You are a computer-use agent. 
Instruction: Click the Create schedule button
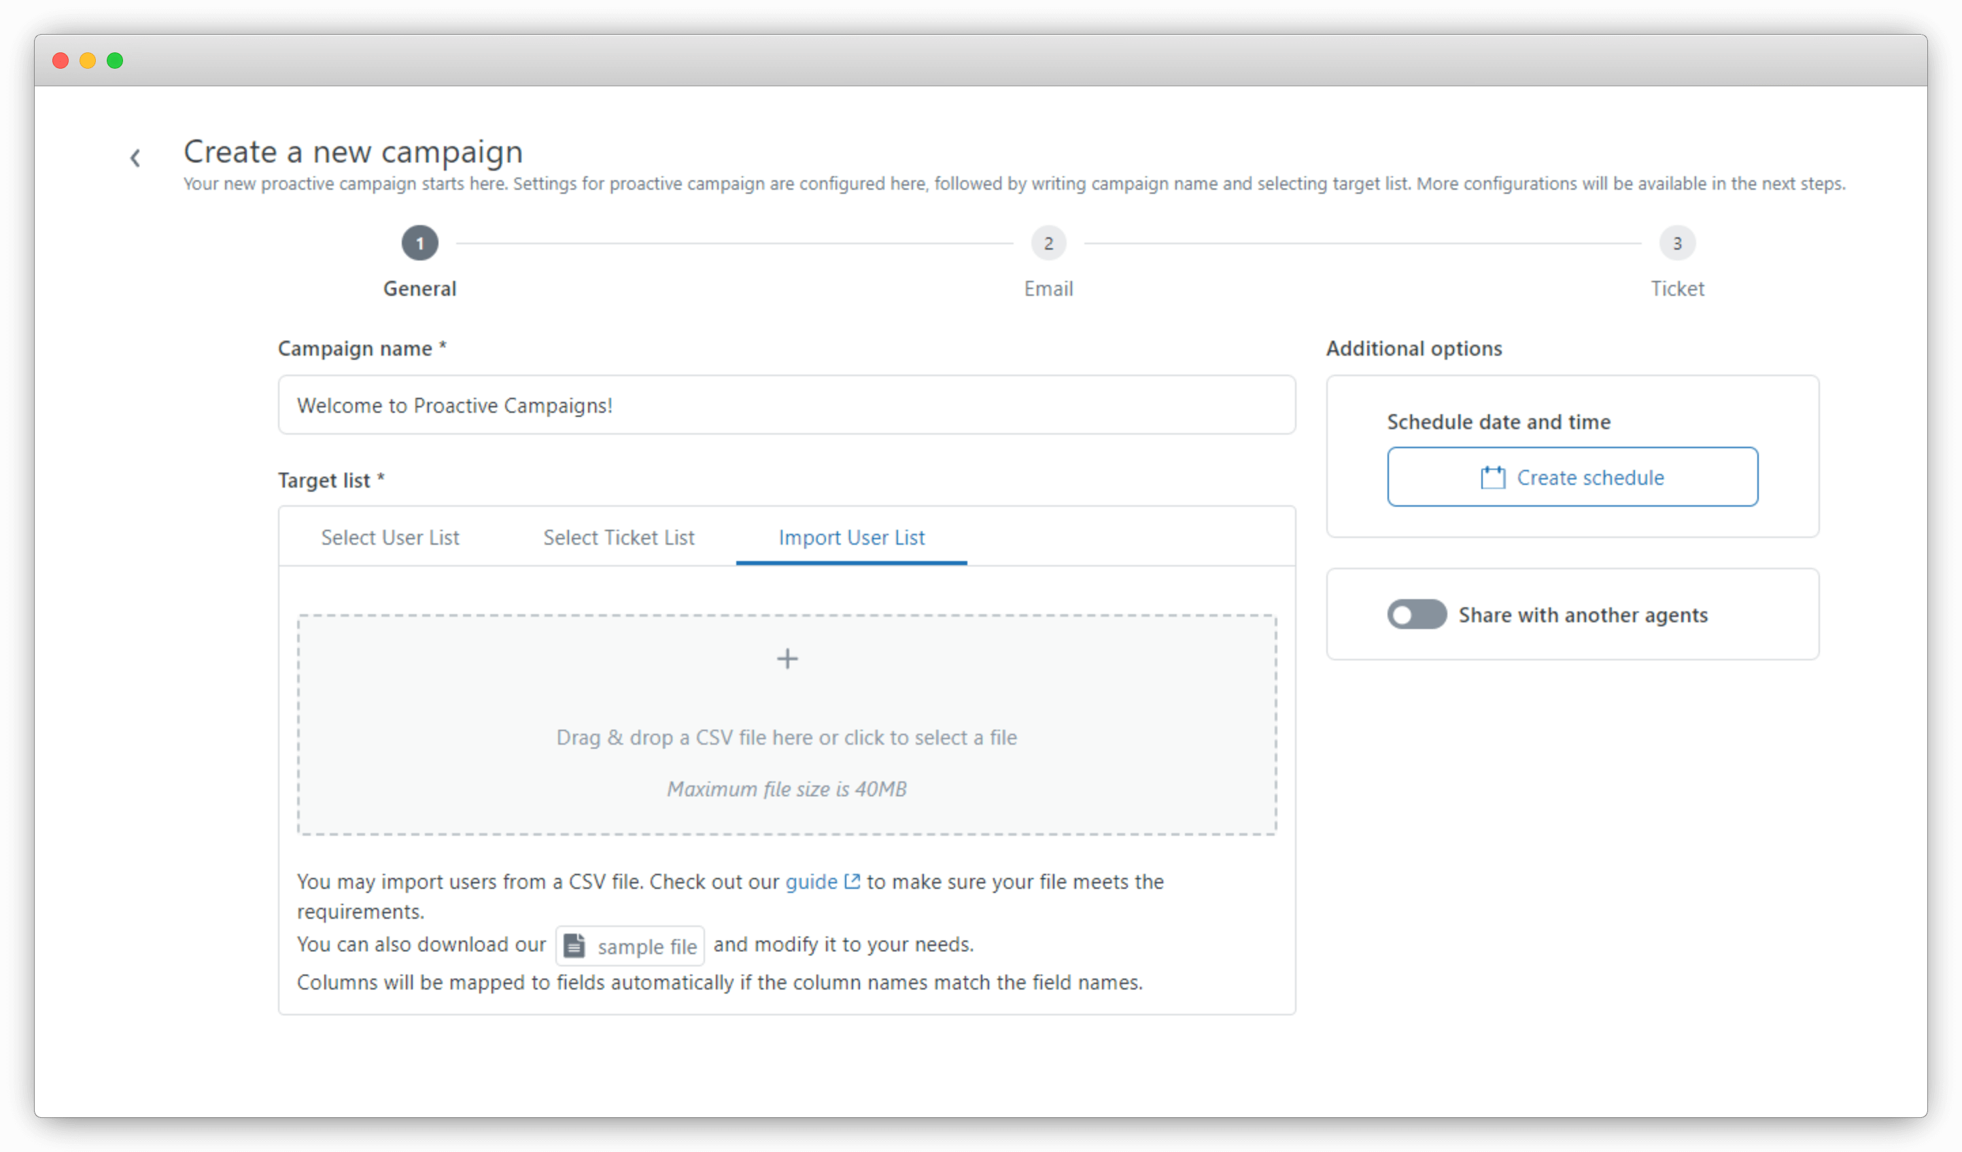[x=1571, y=477]
